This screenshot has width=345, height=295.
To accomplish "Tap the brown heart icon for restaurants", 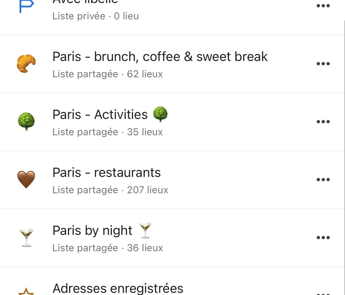I will 26,179.
